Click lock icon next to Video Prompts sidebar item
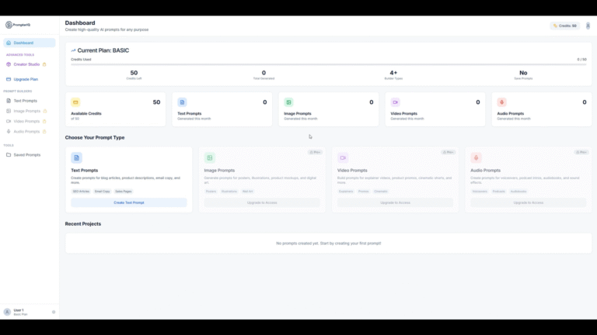 pos(44,121)
